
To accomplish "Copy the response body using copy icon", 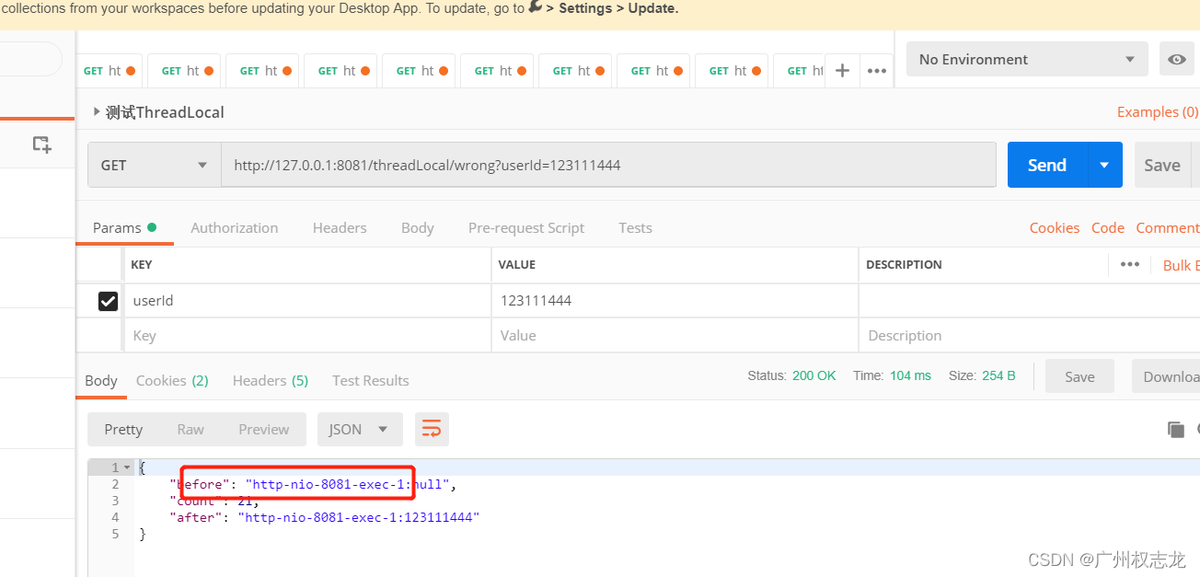I will tap(1175, 429).
